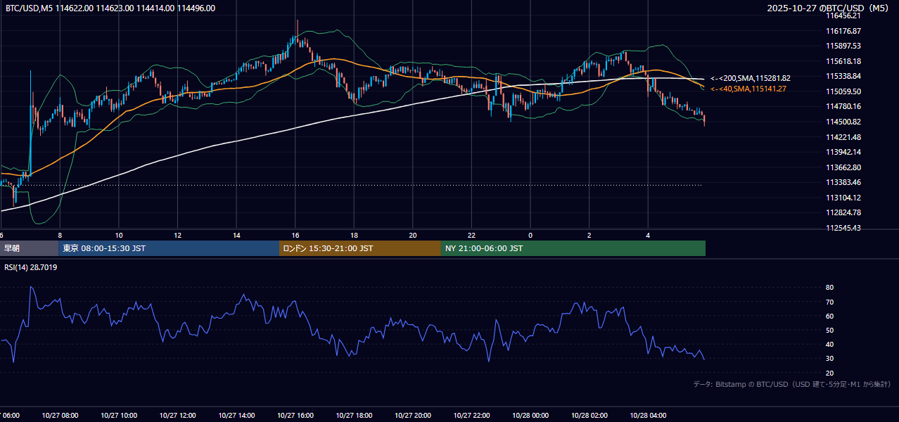Click the 10/28 04:00 date label

[648, 416]
